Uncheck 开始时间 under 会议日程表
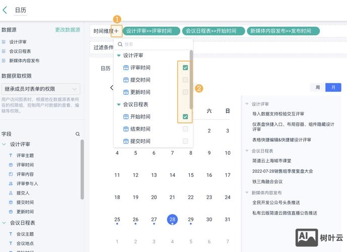The height and width of the screenshot is (252, 347). click(x=185, y=117)
